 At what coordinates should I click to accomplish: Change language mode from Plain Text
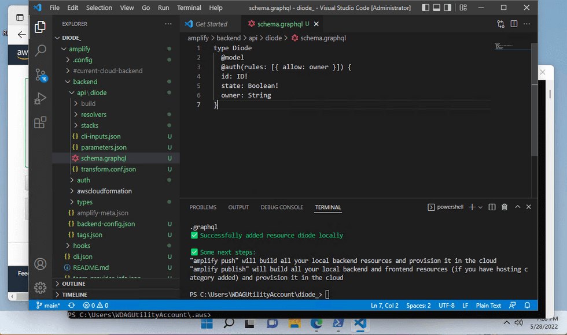(488, 306)
